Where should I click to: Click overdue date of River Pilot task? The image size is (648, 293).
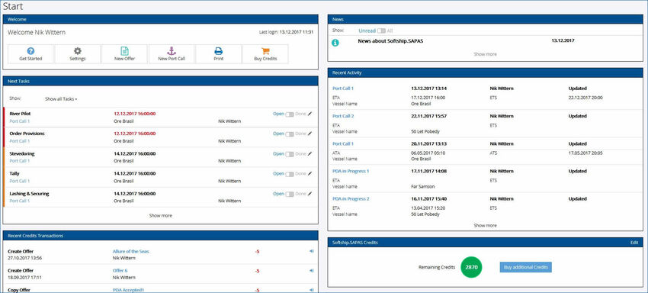pyautogui.click(x=135, y=114)
